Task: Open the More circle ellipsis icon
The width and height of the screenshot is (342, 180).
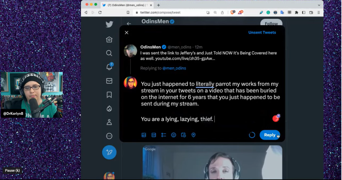Action: (109, 136)
